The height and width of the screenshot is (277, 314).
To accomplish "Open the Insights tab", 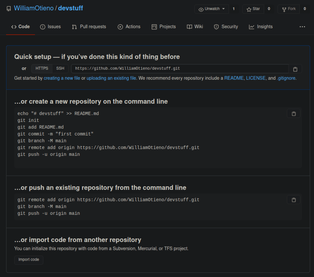I will pyautogui.click(x=261, y=27).
